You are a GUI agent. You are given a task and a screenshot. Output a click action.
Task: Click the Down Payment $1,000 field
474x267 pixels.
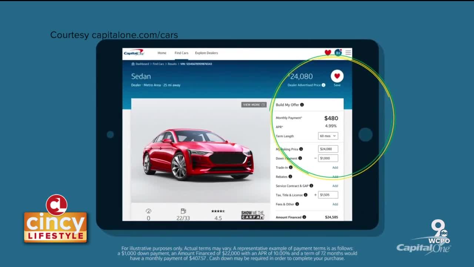pos(328,158)
